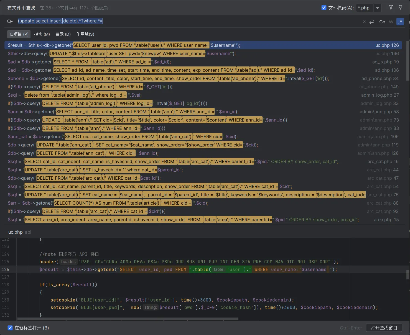Pin the find in files window
This screenshot has width=410, height=335.
coord(401,7)
